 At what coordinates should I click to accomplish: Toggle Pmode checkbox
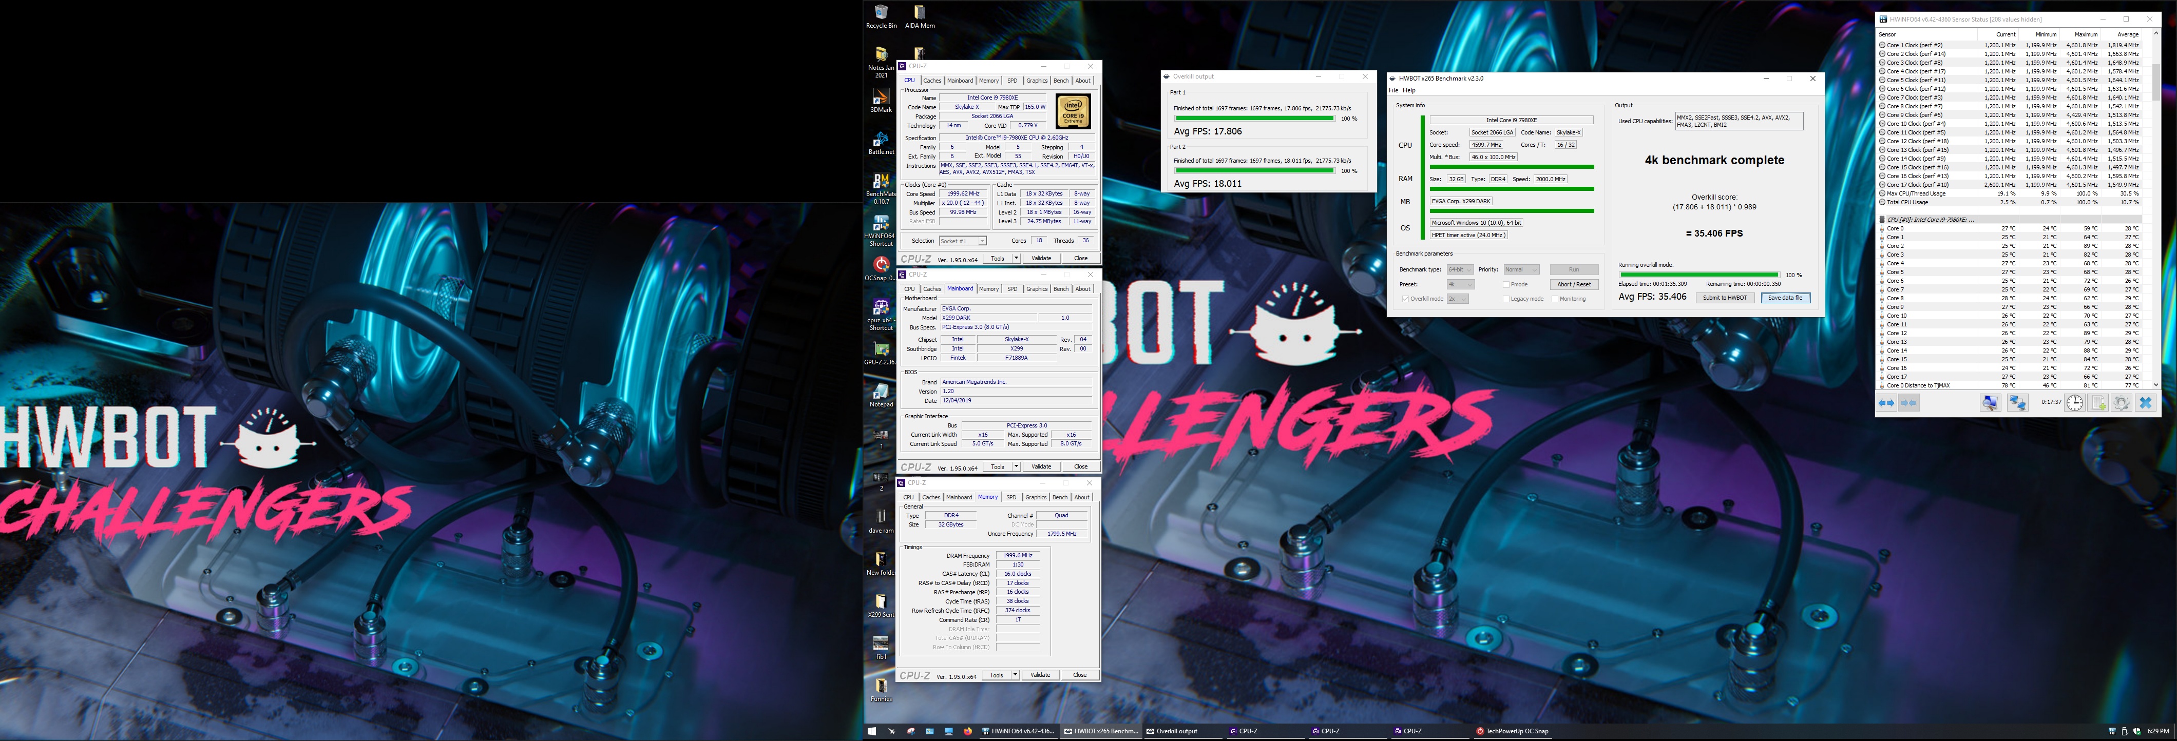coord(1506,285)
